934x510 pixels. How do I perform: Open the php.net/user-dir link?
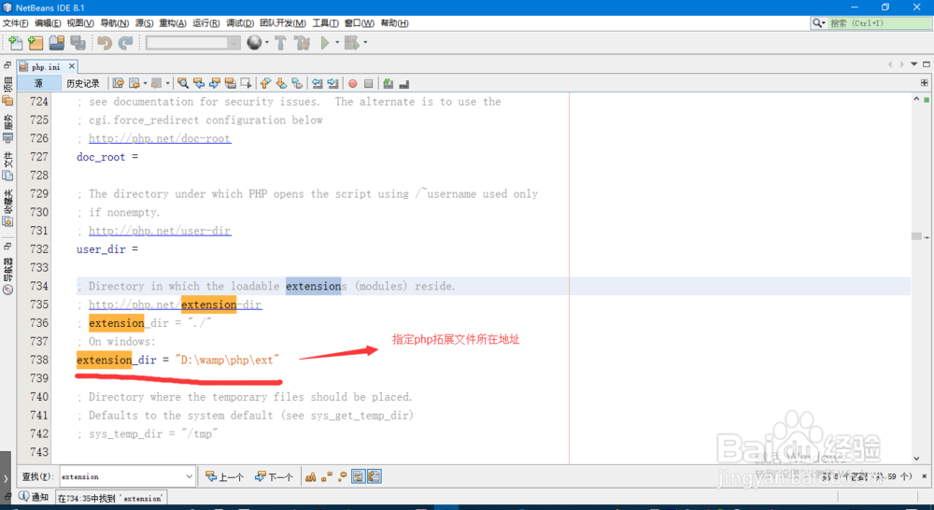click(x=160, y=231)
